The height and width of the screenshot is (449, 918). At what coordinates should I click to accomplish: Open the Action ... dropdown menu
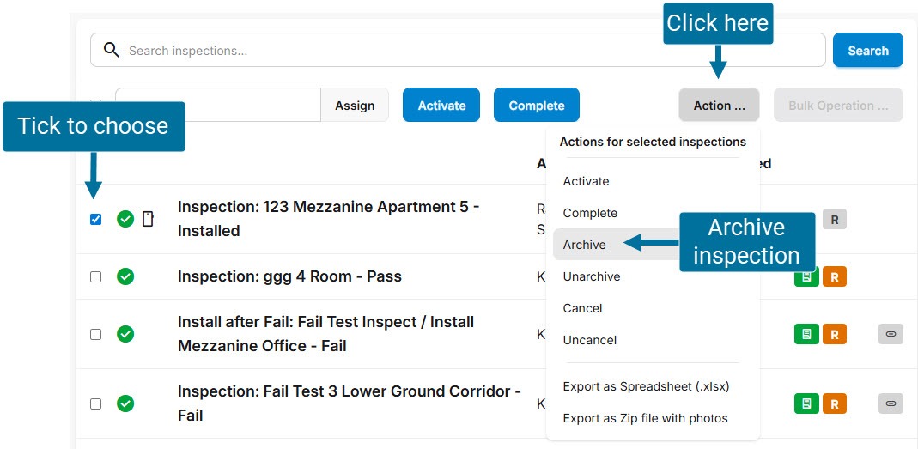tap(719, 106)
